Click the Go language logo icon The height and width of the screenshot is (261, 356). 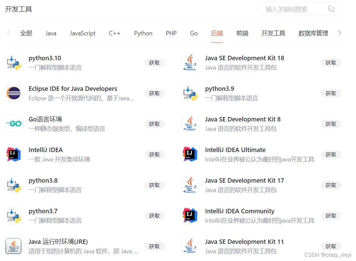[13, 124]
